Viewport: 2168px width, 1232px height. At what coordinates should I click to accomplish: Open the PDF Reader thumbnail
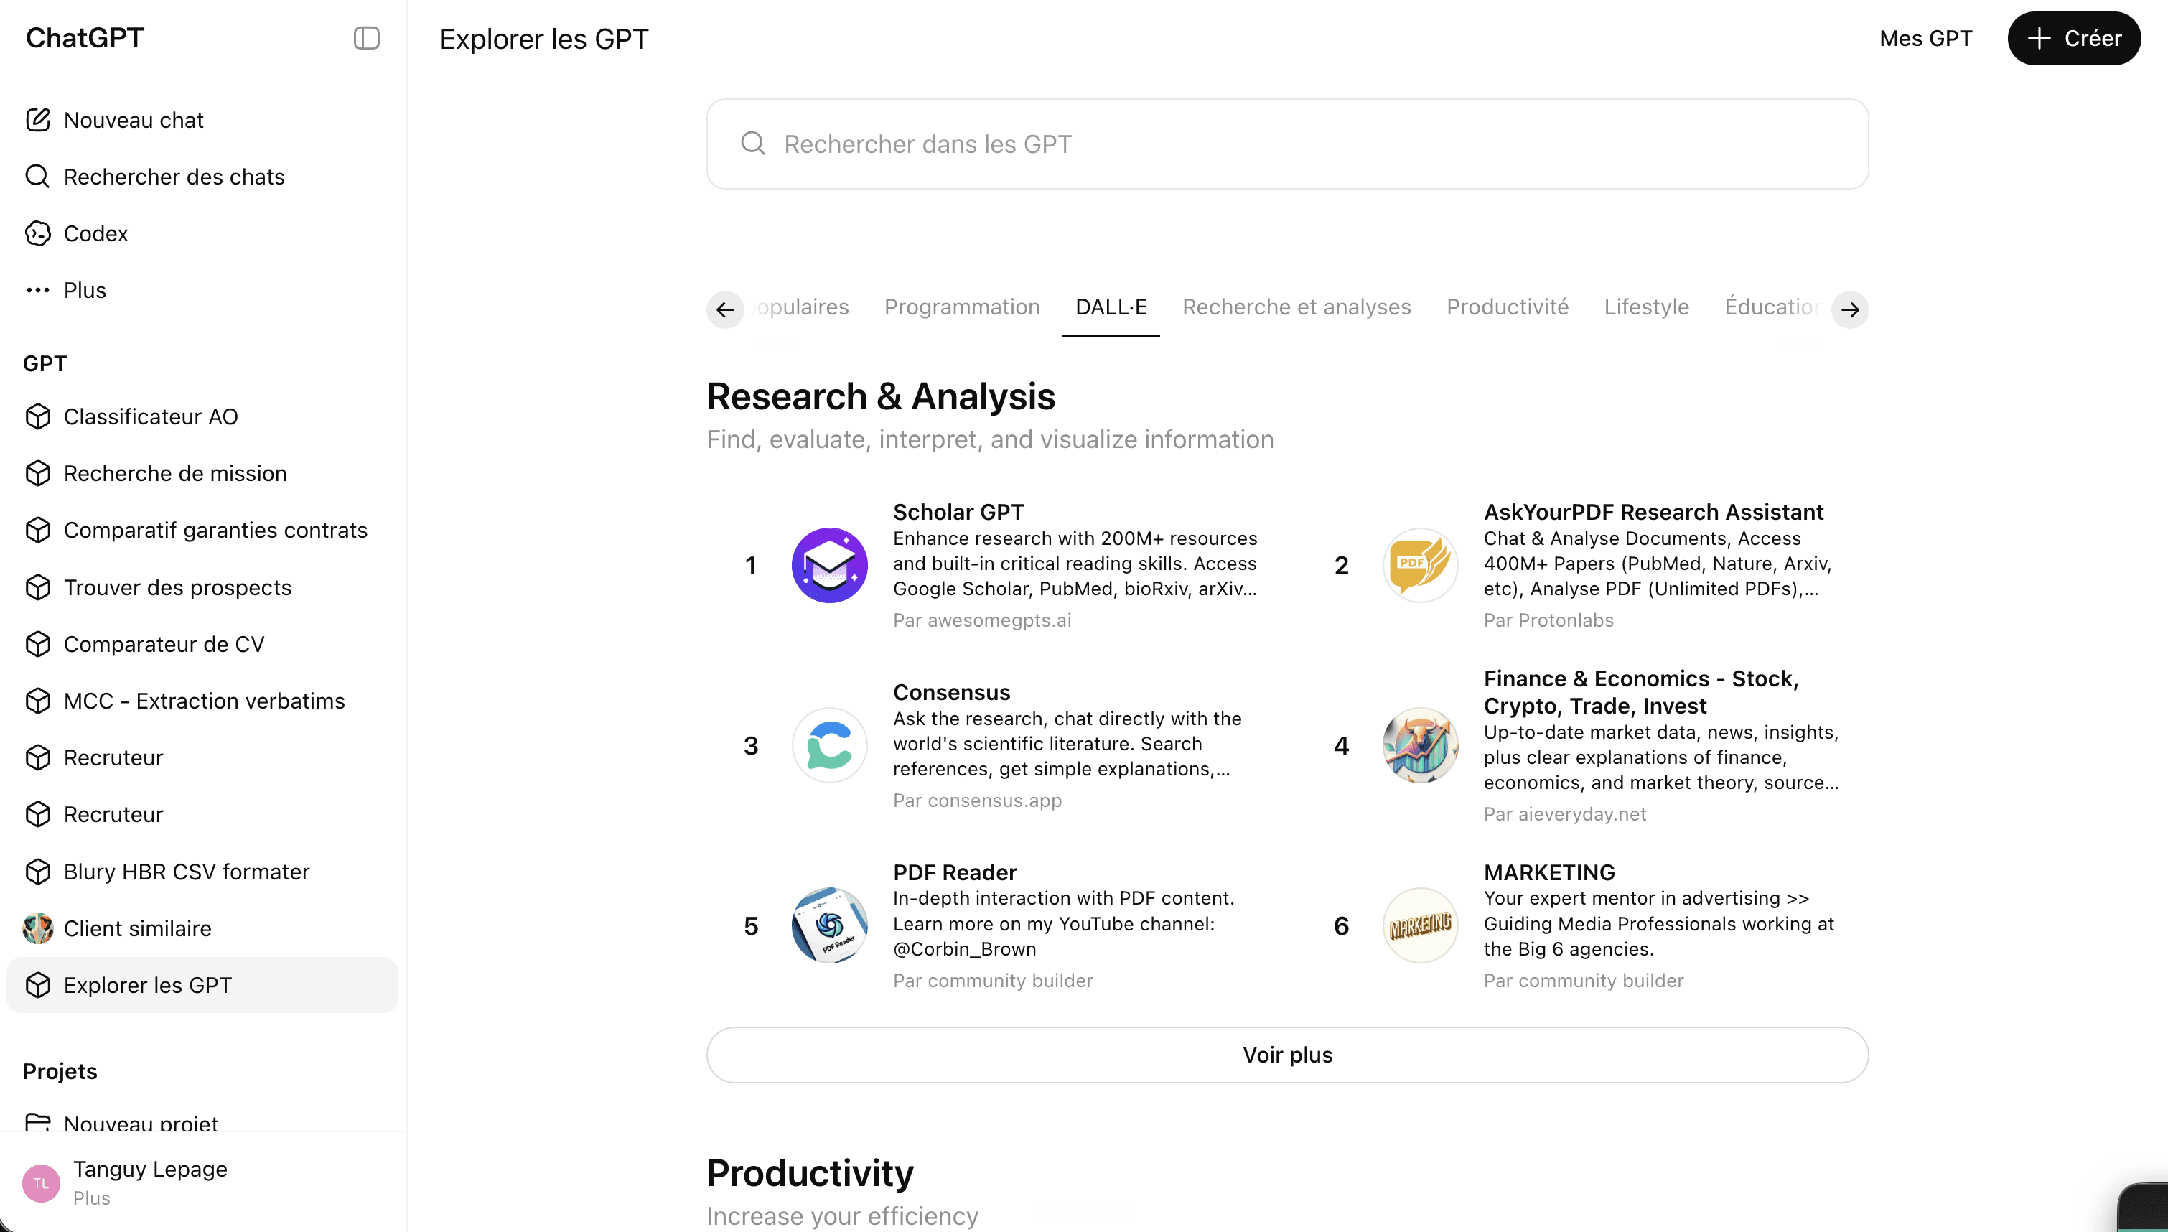pyautogui.click(x=829, y=925)
